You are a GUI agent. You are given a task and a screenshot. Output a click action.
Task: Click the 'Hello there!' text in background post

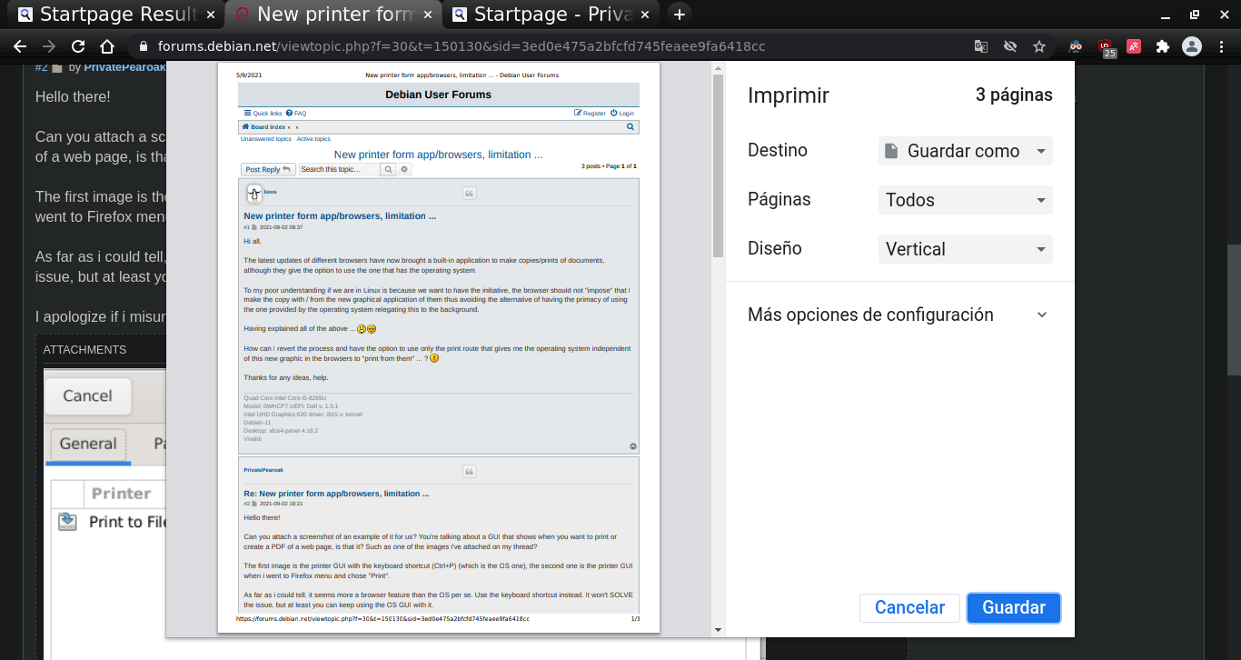coord(73,96)
